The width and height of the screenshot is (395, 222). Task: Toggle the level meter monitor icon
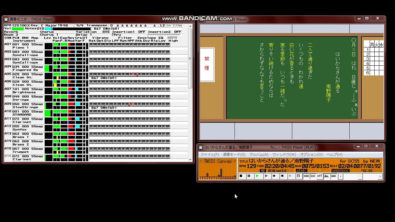(327, 176)
